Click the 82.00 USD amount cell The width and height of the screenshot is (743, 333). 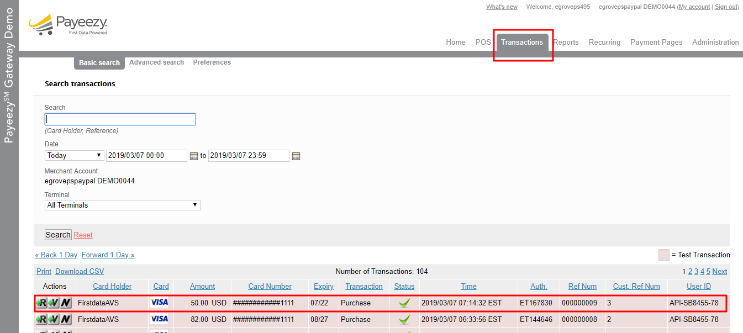pyautogui.click(x=208, y=319)
